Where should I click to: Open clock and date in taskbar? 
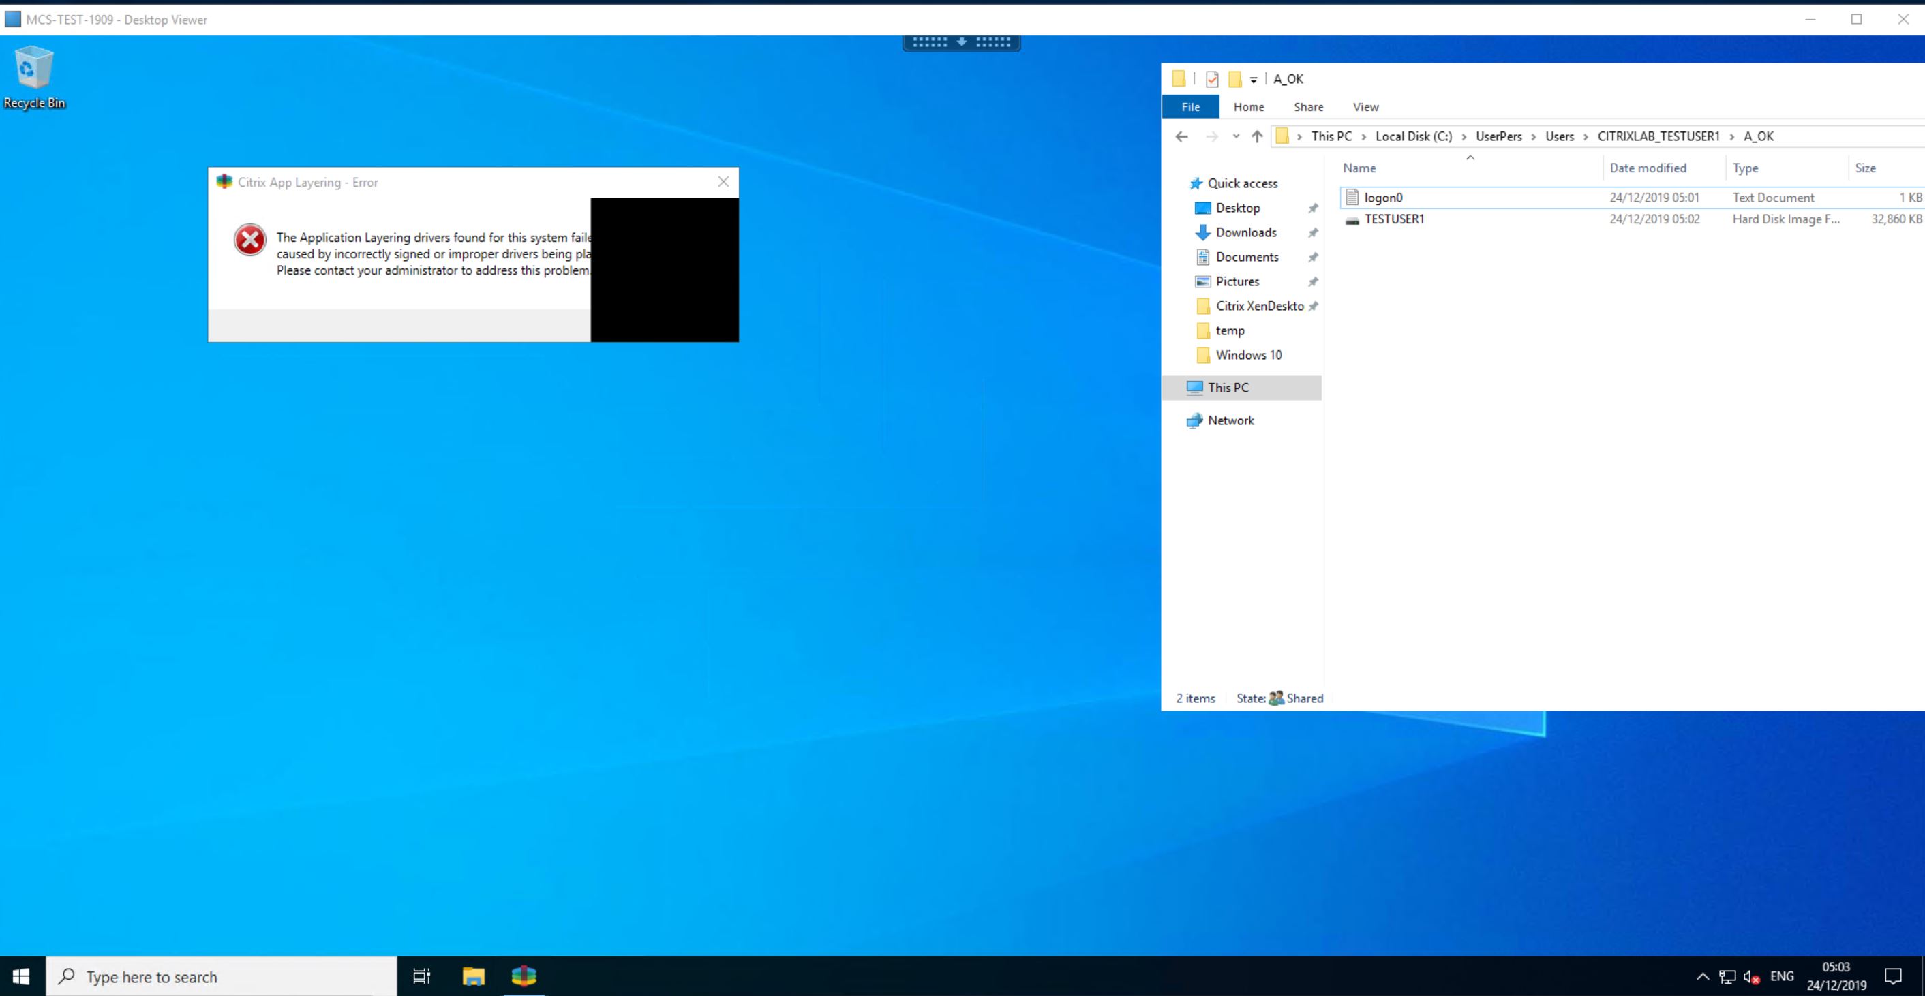point(1836,977)
